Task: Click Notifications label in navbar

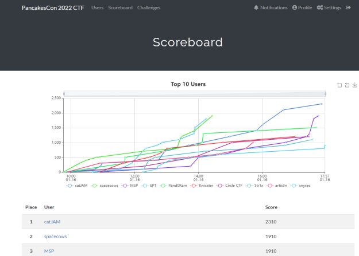Action: pos(274,8)
